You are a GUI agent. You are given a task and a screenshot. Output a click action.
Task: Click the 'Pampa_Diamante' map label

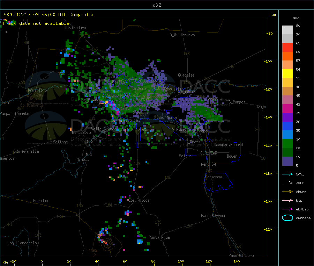coord(15,114)
